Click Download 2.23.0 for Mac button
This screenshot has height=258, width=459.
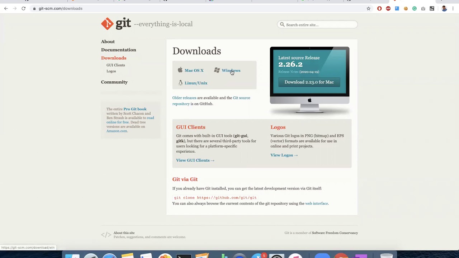pyautogui.click(x=309, y=82)
